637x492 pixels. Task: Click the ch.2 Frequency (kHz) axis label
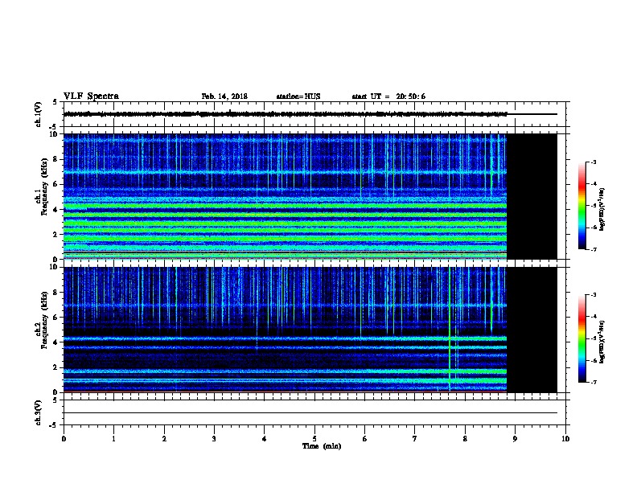pyautogui.click(x=41, y=320)
